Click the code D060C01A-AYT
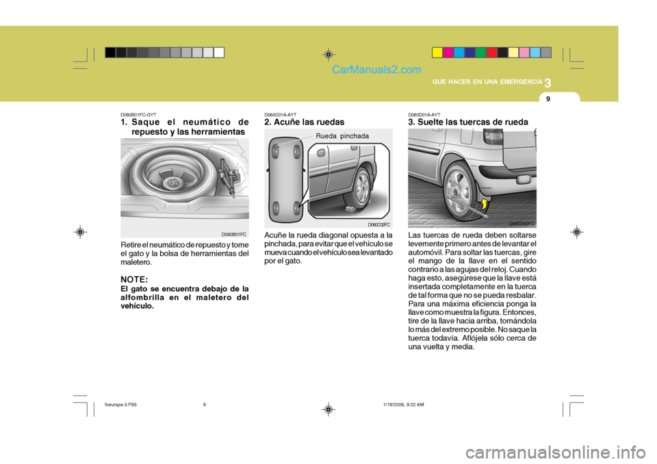The width and height of the screenshot is (657, 464). 281,114
